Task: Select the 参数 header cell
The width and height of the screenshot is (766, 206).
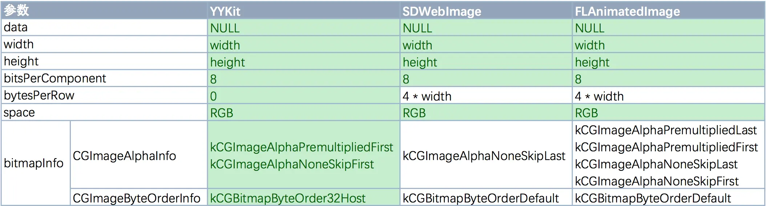Action: tap(104, 11)
